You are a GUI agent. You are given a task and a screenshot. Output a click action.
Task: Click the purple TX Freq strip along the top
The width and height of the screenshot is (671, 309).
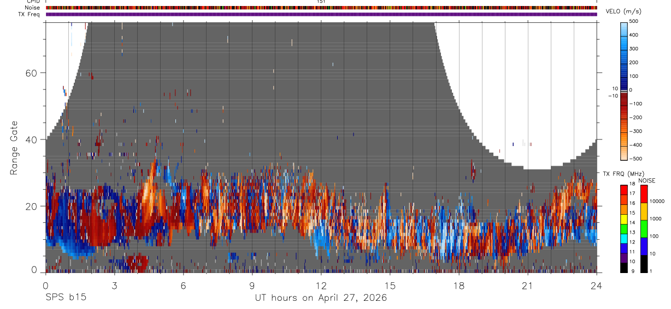coord(321,14)
